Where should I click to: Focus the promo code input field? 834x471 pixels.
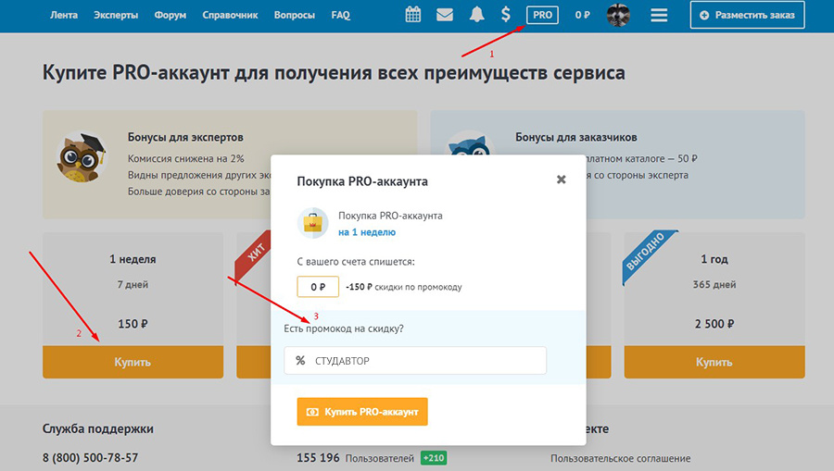(426, 361)
